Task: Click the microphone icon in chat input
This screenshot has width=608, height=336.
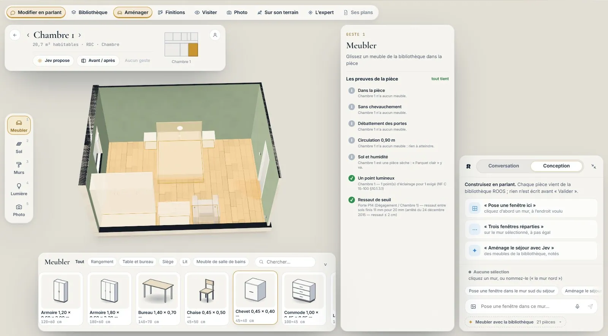Action: pyautogui.click(x=577, y=306)
